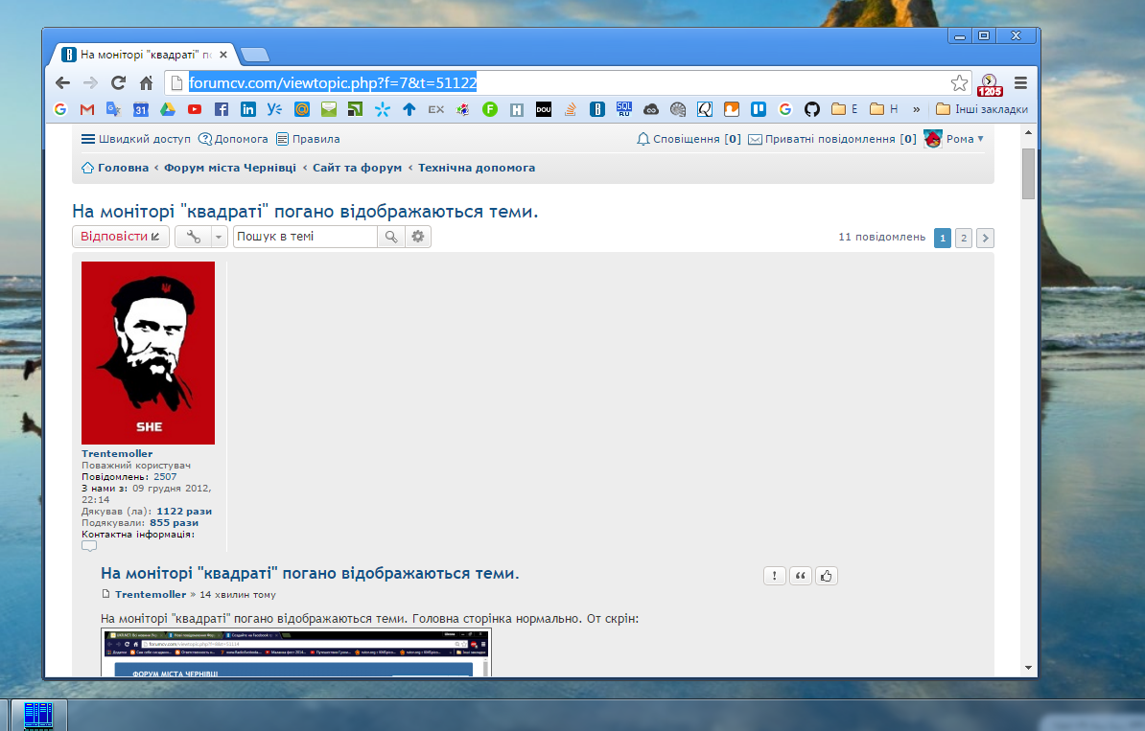This screenshot has width=1145, height=731.
Task: Open the Швидкий доступ quick menu
Action: point(136,139)
